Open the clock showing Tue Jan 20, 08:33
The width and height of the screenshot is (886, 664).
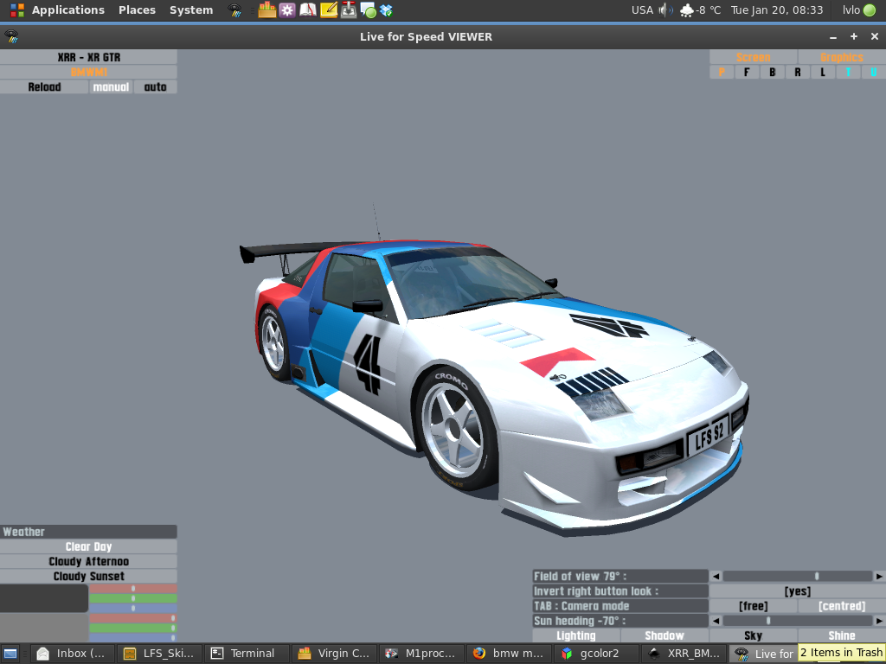click(x=777, y=10)
